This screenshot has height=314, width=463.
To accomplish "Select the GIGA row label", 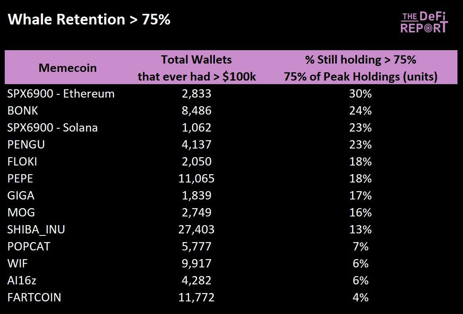I will (21, 196).
